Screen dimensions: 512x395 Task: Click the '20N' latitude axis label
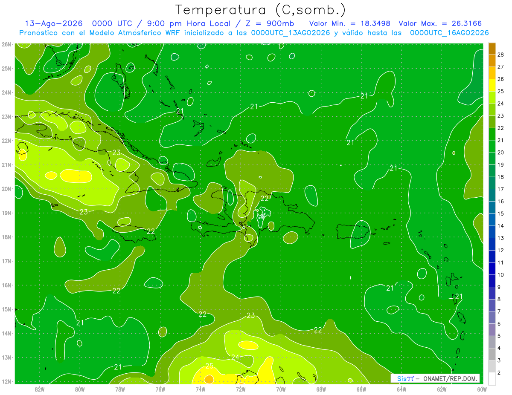6,189
